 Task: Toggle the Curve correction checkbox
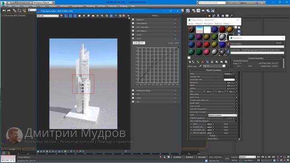point(133,38)
